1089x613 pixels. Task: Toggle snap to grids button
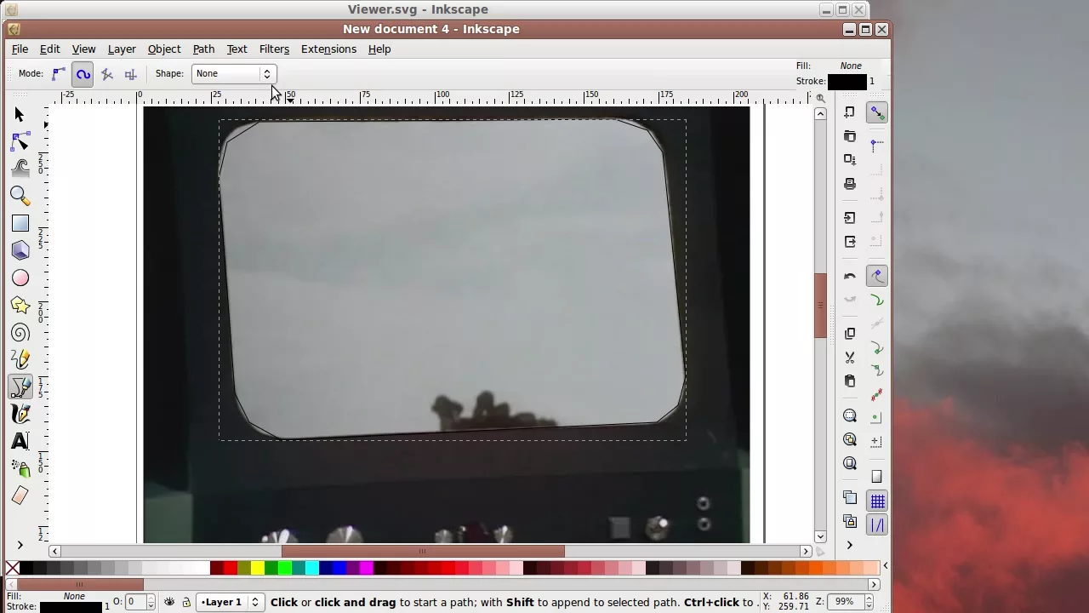pos(877,501)
